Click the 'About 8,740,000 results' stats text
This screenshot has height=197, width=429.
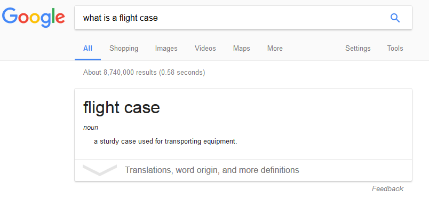coord(144,73)
